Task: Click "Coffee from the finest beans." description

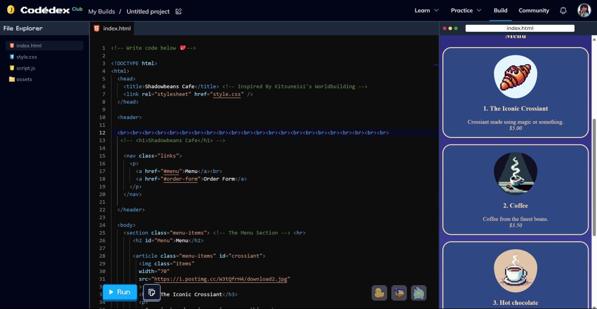Action: pyautogui.click(x=515, y=219)
